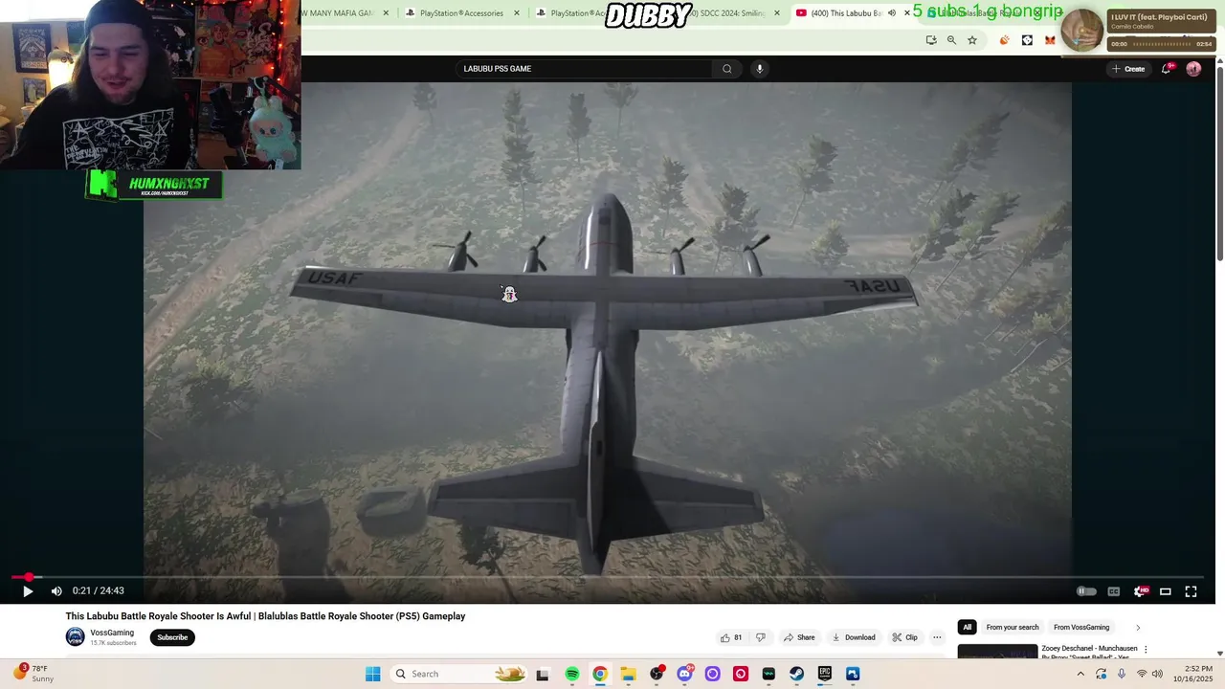Open system volume speaker tray icon
This screenshot has width=1225, height=689.
[x=1157, y=674]
